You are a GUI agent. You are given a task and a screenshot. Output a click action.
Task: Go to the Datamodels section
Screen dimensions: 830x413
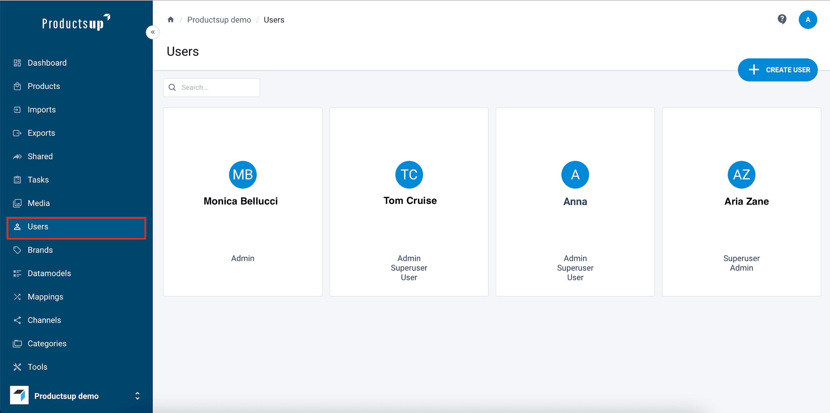[49, 273]
